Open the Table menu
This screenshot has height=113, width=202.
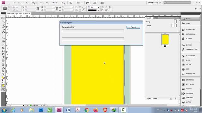click(42, 3)
